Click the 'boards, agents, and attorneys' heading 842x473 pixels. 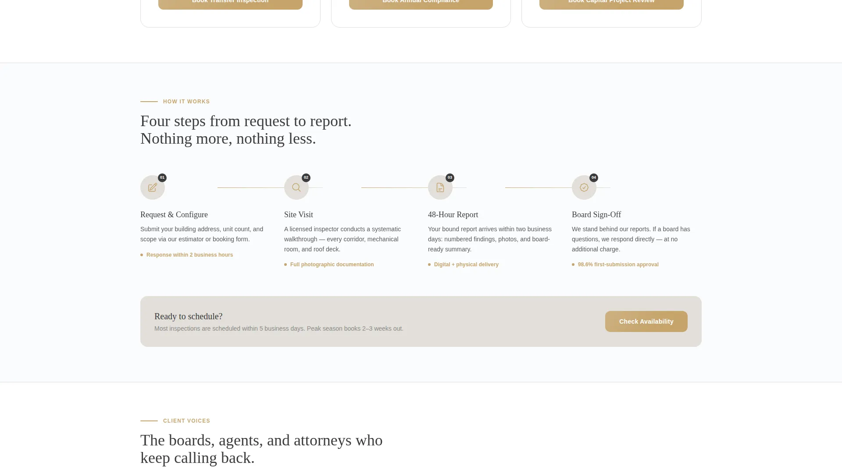coord(261,449)
